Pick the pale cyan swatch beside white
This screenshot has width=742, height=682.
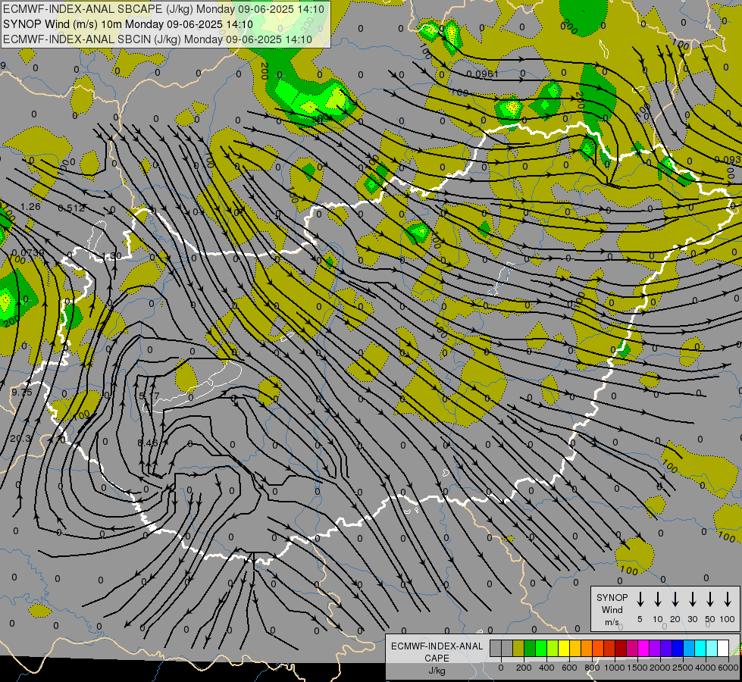tap(712, 648)
